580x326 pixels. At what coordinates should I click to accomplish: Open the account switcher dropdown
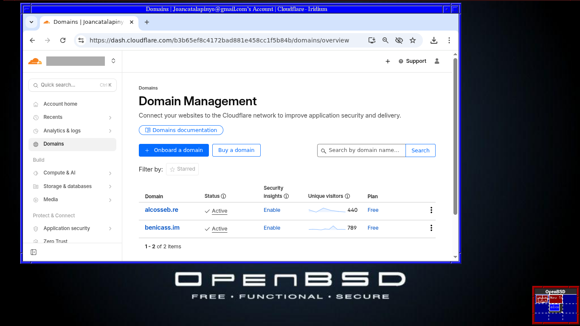[113, 61]
